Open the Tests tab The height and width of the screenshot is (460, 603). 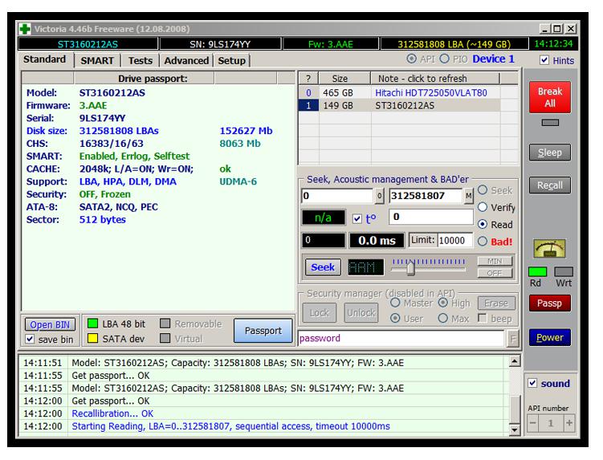tap(141, 61)
